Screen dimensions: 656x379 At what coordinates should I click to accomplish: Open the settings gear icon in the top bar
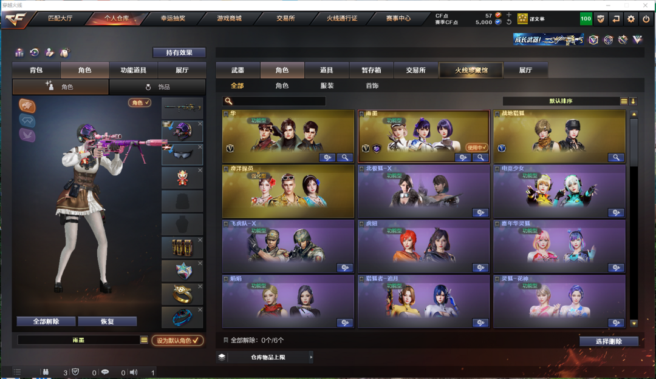(x=631, y=19)
